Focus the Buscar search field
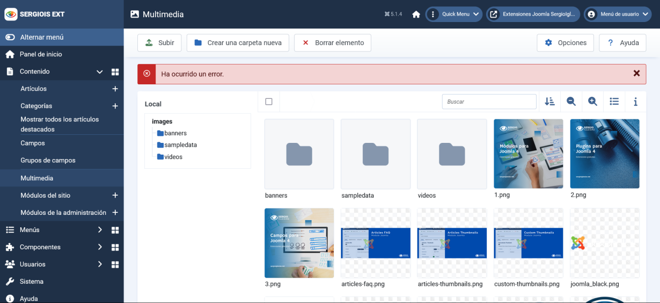The image size is (660, 303). 489,102
